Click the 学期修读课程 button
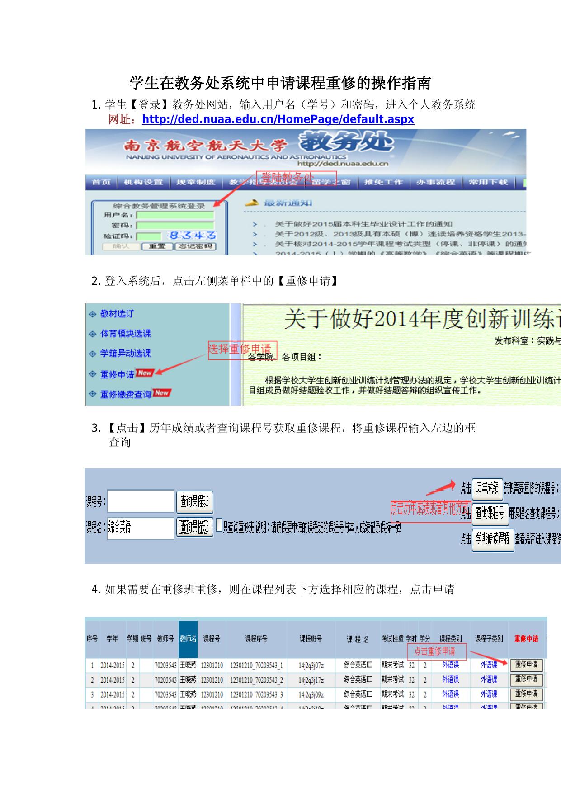The image size is (561, 793). point(492,538)
